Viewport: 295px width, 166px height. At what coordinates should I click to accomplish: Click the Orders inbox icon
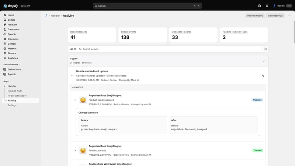[5, 20]
